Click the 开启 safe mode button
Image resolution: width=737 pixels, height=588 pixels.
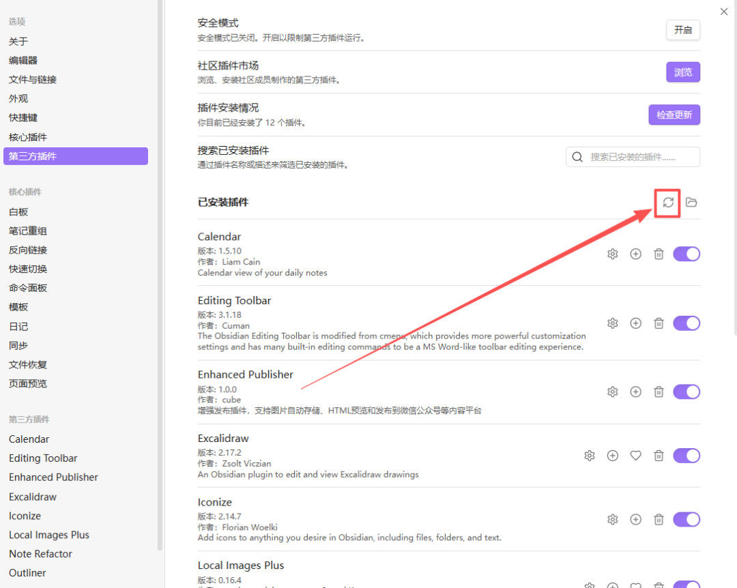(682, 30)
